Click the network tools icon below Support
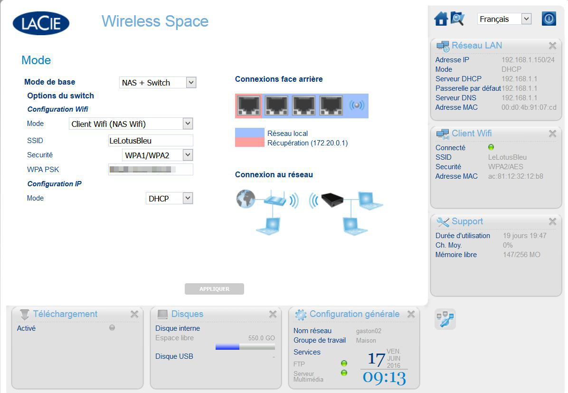Image resolution: width=568 pixels, height=393 pixels. coord(445,319)
